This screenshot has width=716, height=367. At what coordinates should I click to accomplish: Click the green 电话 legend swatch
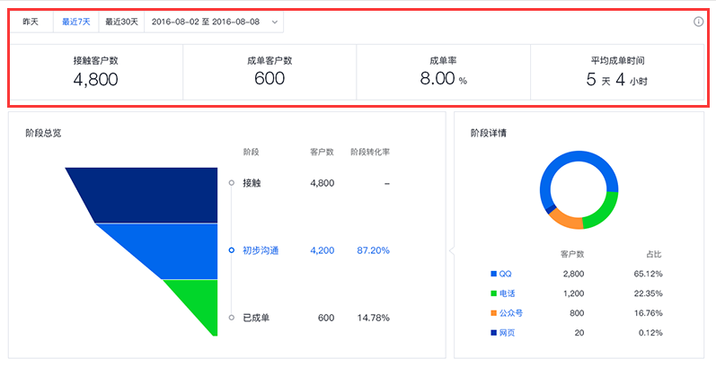click(493, 293)
